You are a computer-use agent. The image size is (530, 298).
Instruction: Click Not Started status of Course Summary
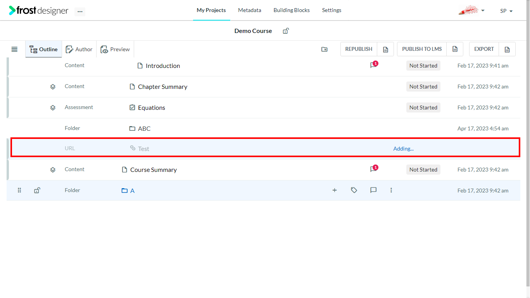pyautogui.click(x=423, y=170)
